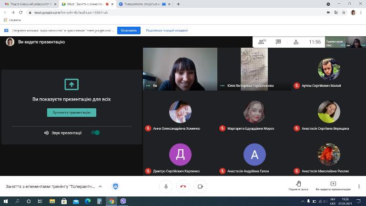
Task: Click muted mic icon of Дмитро Сергійович Карпенко
Action: [148, 171]
